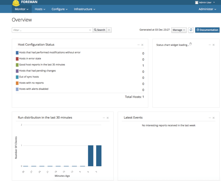Screen dimensions: 221x181
Task: Close the Host Configuration Status widget
Action: tap(142, 45)
